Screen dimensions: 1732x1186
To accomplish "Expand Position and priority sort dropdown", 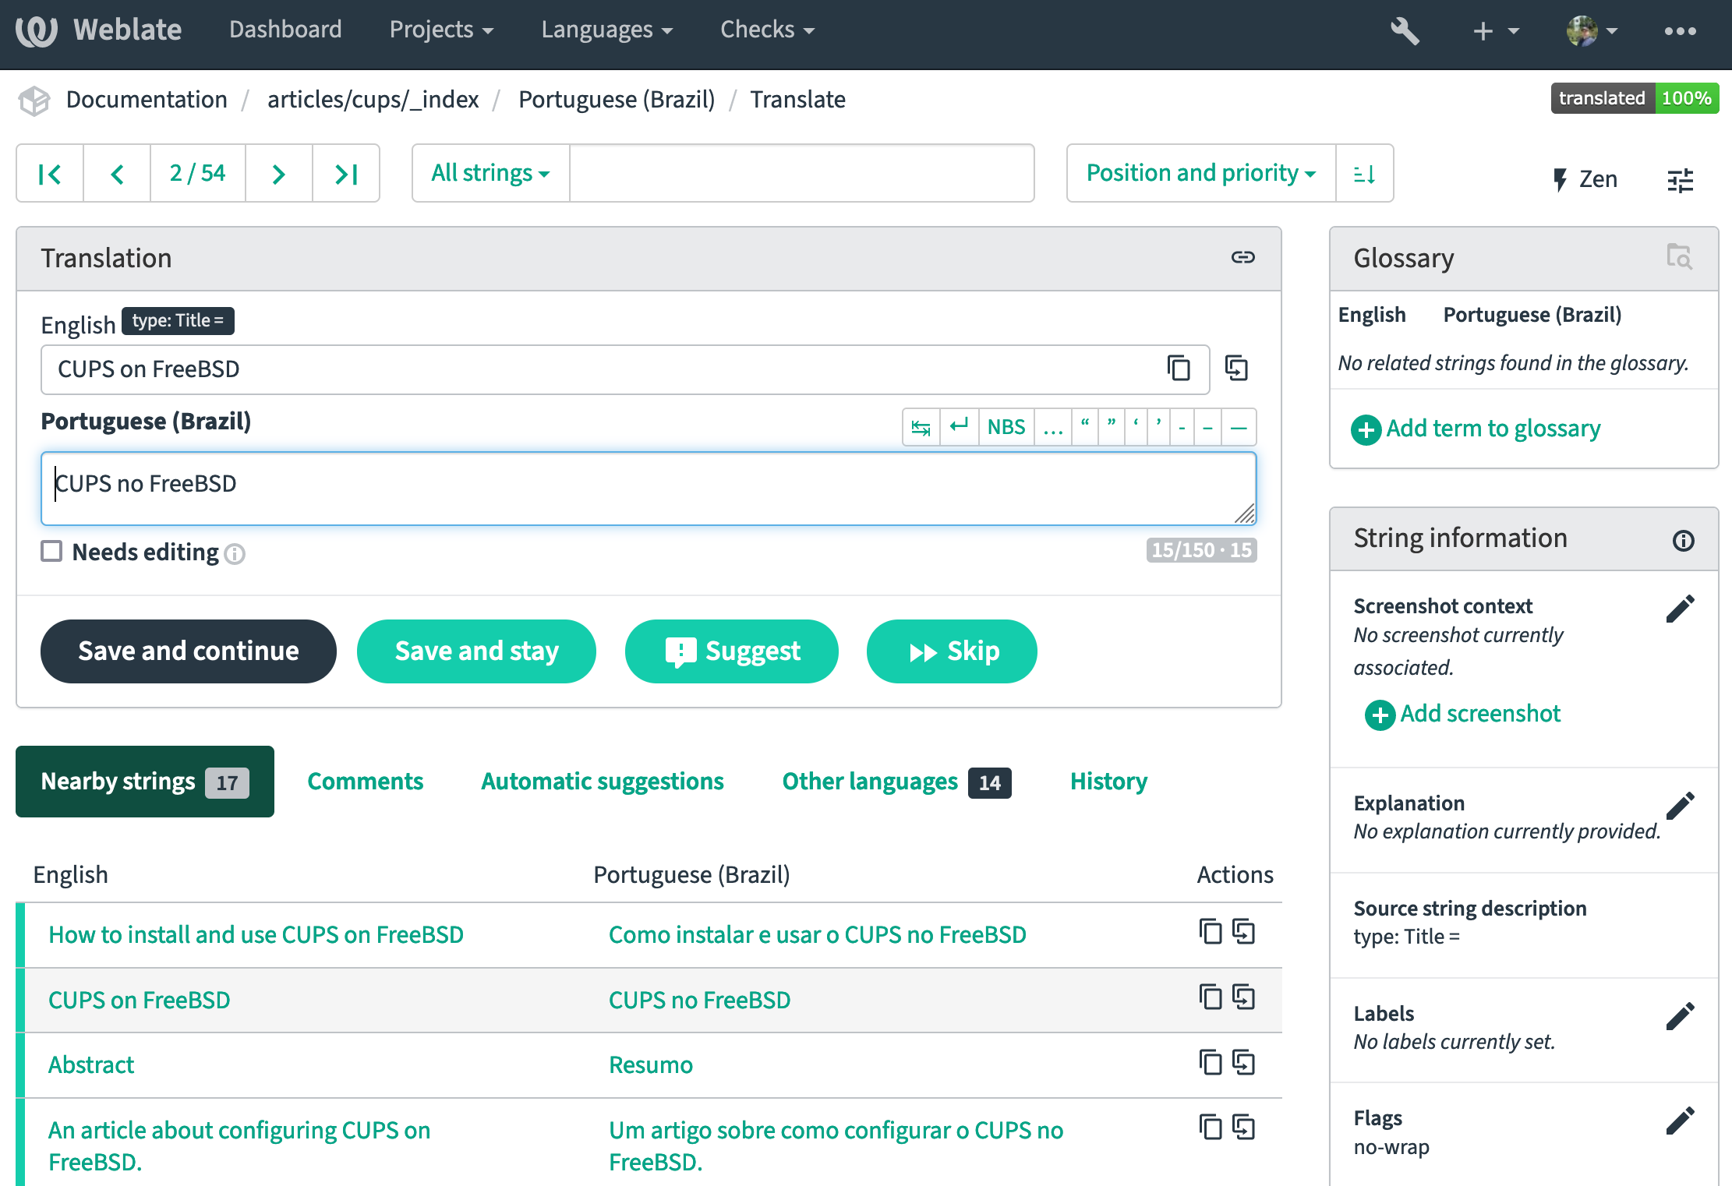I will 1200,173.
